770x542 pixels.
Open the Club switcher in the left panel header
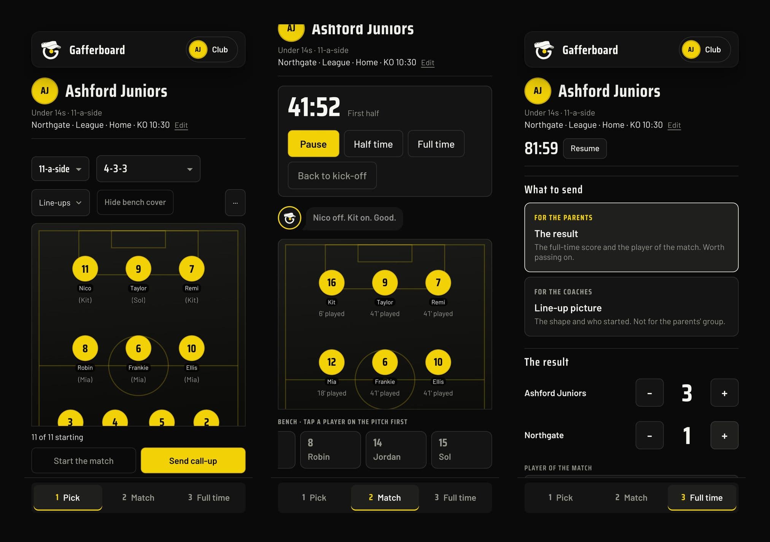[212, 49]
